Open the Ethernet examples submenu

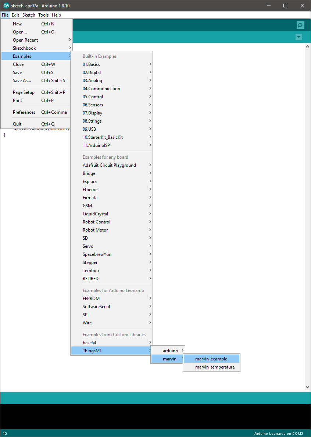111,190
